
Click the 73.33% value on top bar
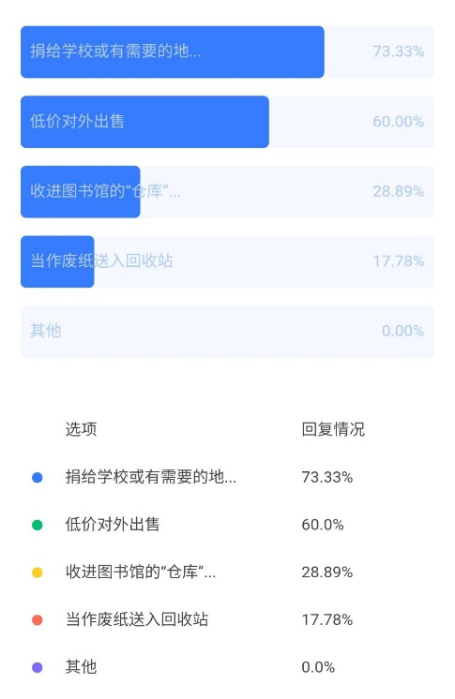(x=399, y=52)
